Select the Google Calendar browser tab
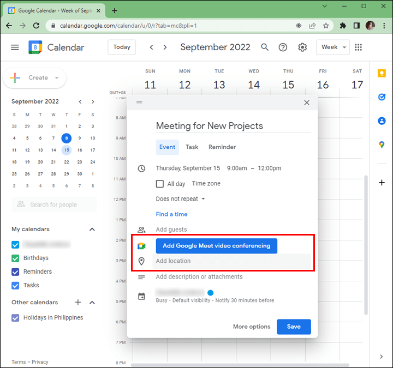Viewport: 393px width, 368px height. click(x=54, y=10)
